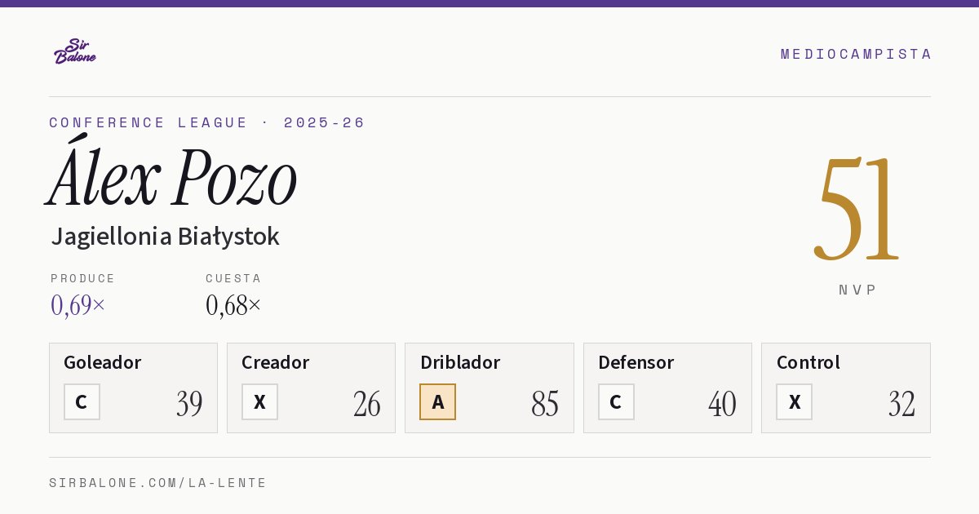Select the Defensor C grade badge
The width and height of the screenshot is (979, 514).
pos(616,401)
